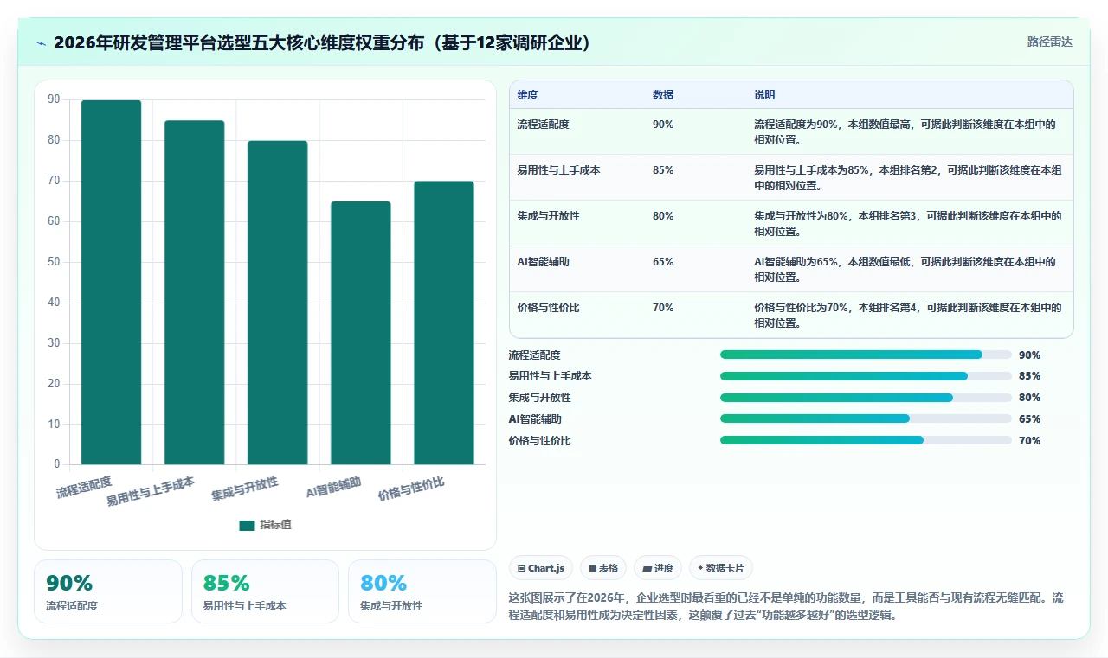Click the lightning icon beside the title
1108x658 pixels.
point(42,43)
